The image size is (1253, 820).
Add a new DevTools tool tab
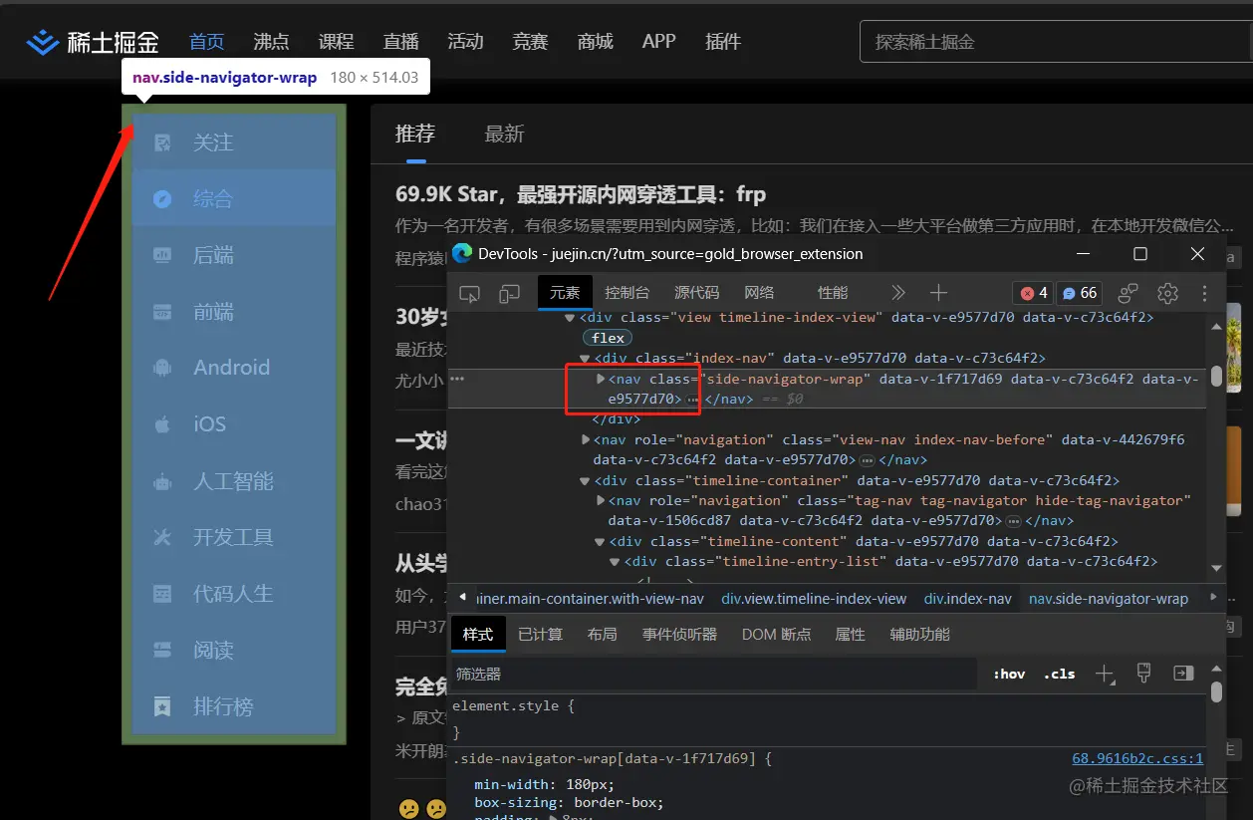938,293
